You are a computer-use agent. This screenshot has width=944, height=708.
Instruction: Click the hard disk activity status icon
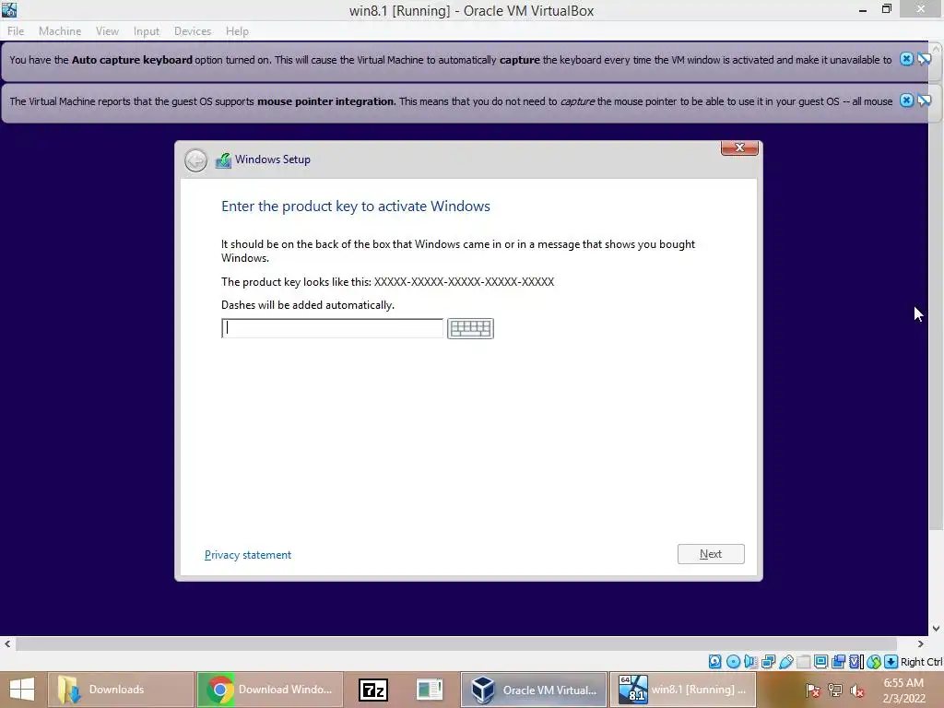pyautogui.click(x=714, y=662)
